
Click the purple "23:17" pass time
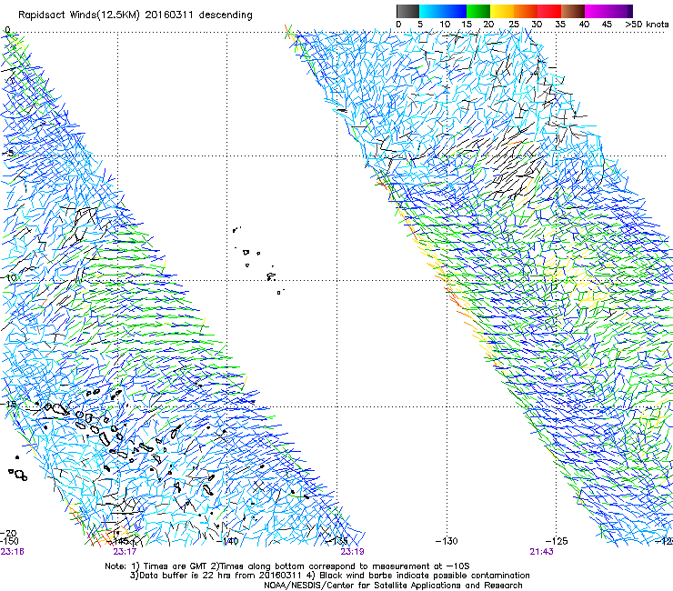[125, 552]
